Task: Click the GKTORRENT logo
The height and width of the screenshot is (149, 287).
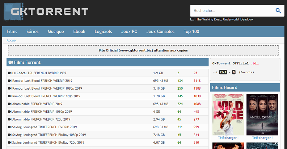Action: [x=46, y=12]
